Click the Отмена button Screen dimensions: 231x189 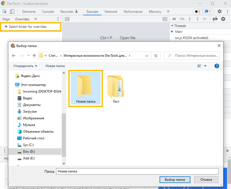(205, 180)
